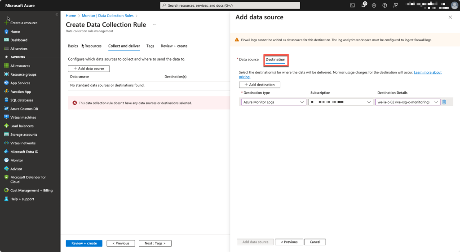
Task: Expand the Subscription dropdown
Action: pyautogui.click(x=341, y=102)
